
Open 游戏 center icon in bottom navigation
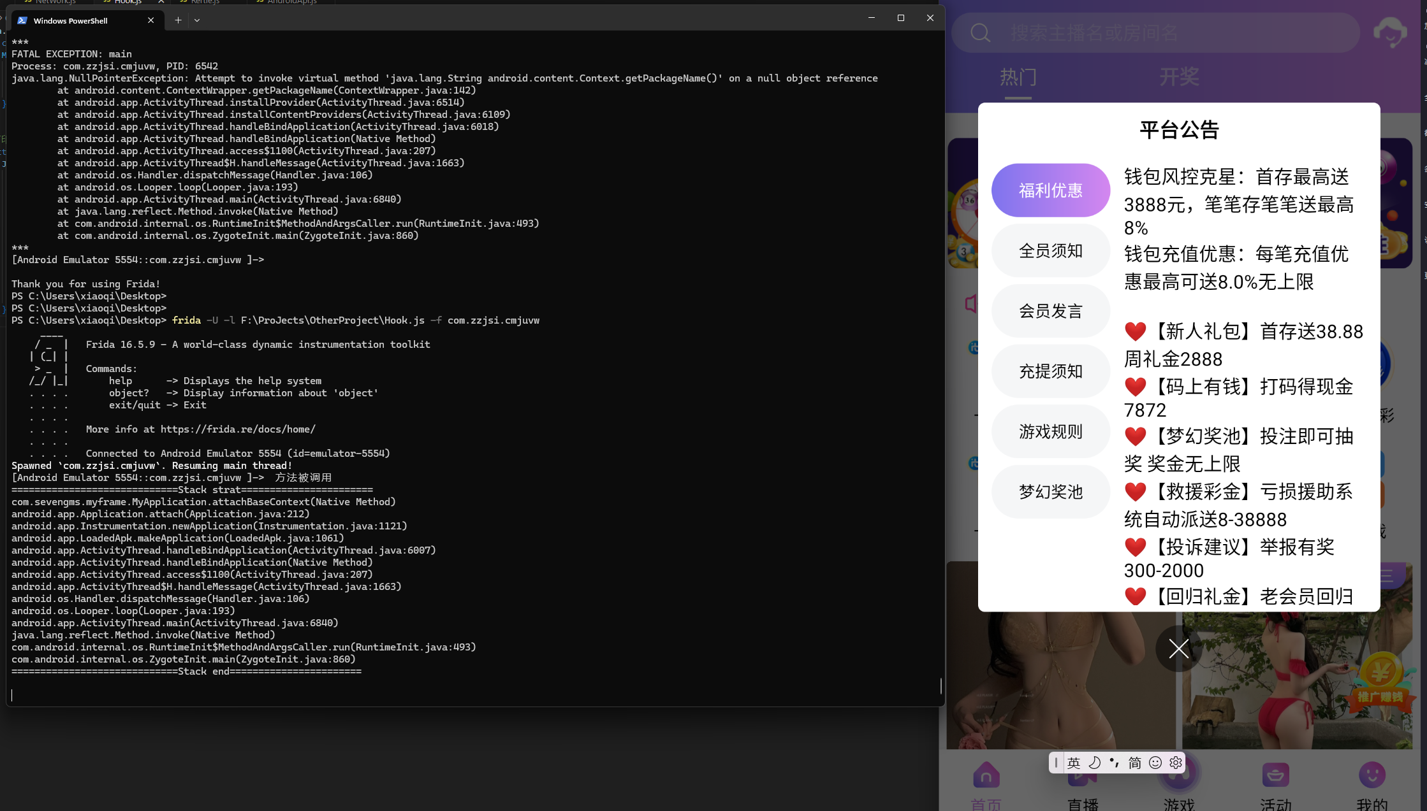pos(1178,774)
